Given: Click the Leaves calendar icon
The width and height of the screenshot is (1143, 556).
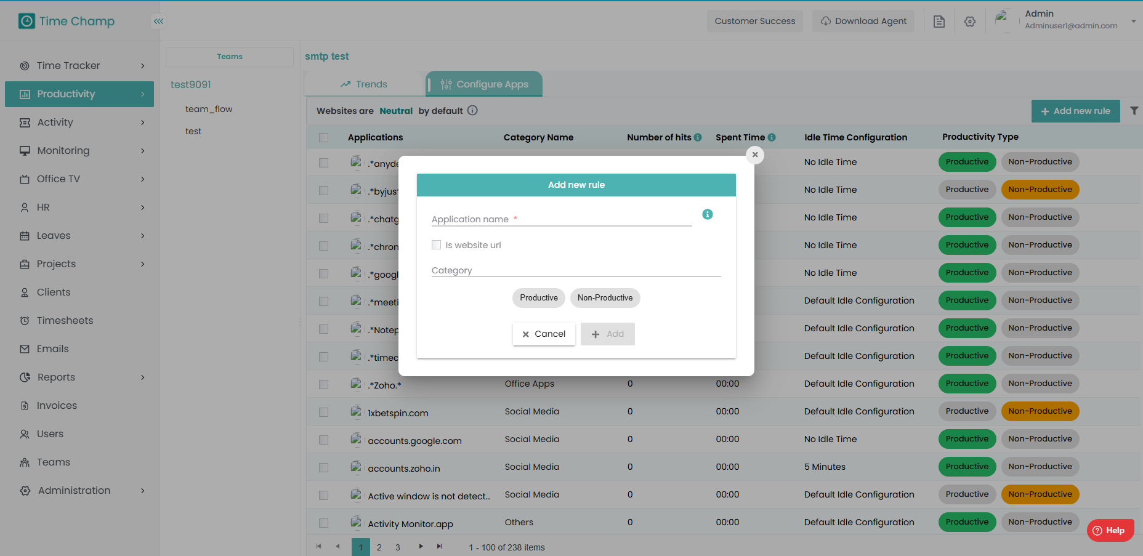Looking at the screenshot, I should (x=25, y=236).
